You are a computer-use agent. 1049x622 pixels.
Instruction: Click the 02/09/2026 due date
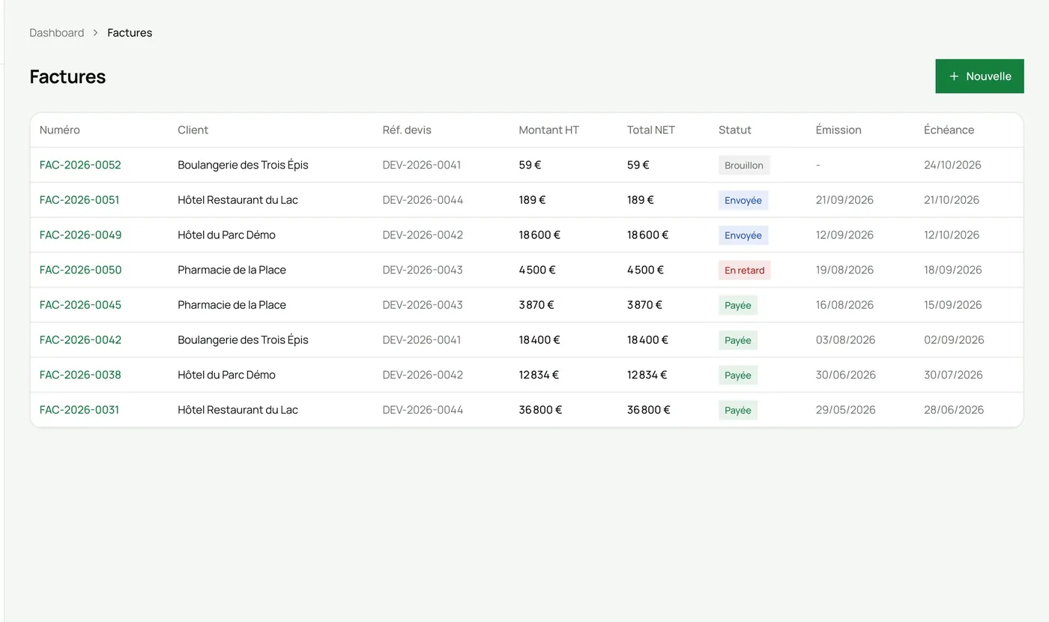[954, 339]
